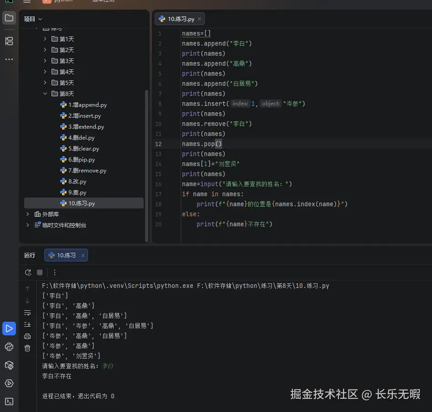Open the Run tool window play icon
Image resolution: width=432 pixels, height=412 pixels.
pos(9,329)
